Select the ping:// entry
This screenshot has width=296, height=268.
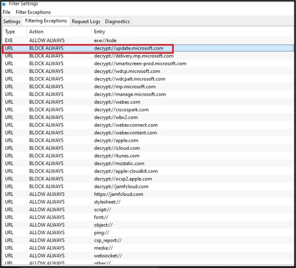click(102, 233)
